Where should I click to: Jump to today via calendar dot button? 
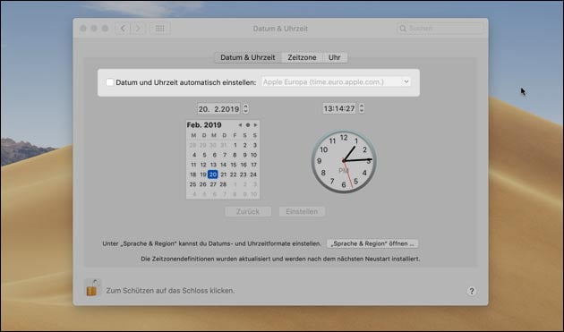tap(248, 125)
